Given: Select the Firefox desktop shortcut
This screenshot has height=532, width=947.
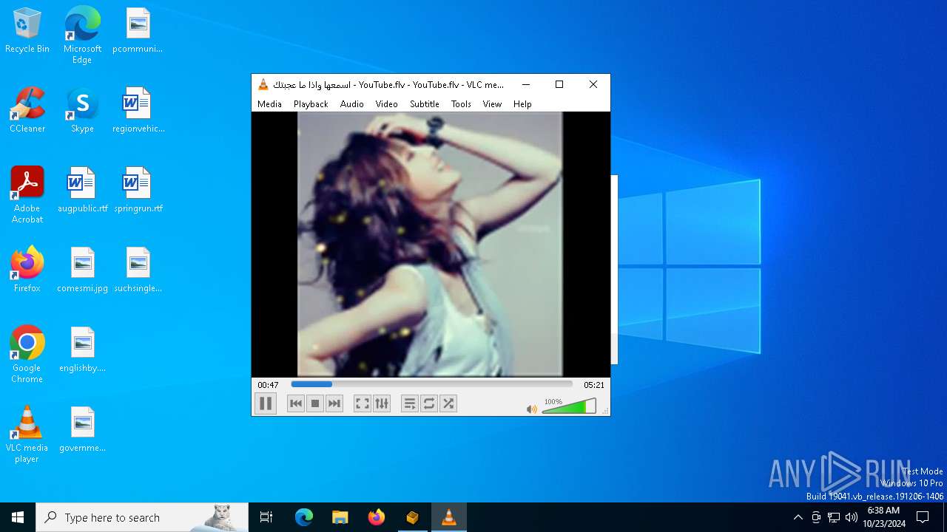Looking at the screenshot, I should 27,270.
